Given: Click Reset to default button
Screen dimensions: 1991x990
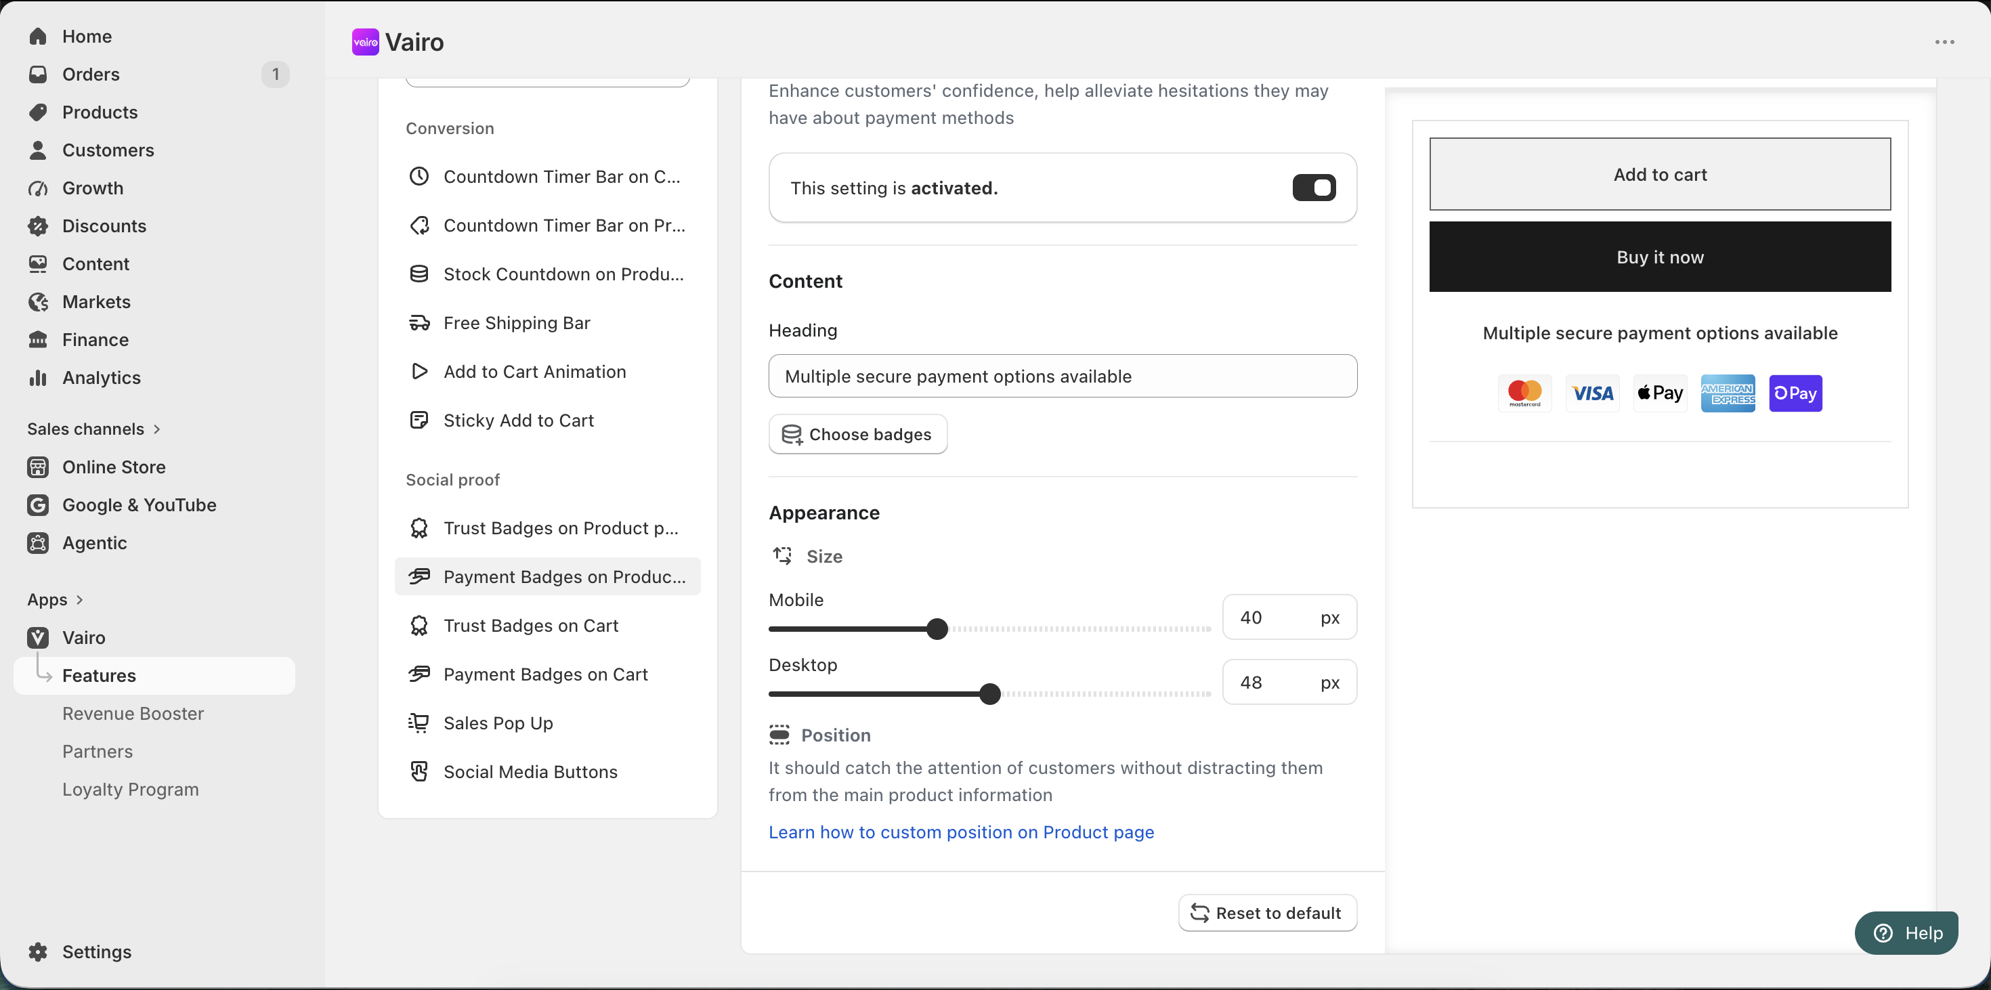Looking at the screenshot, I should coord(1268,913).
